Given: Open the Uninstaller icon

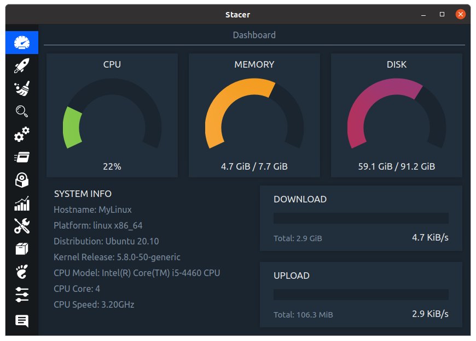Looking at the screenshot, I should point(22,180).
